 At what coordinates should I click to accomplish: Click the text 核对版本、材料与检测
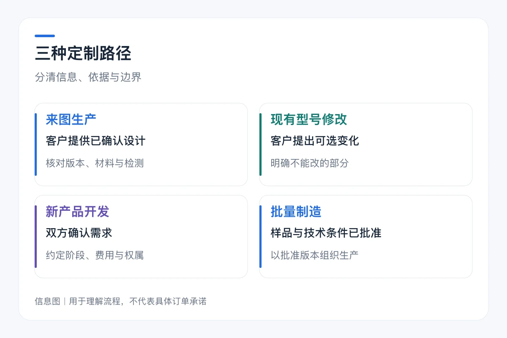[95, 163]
